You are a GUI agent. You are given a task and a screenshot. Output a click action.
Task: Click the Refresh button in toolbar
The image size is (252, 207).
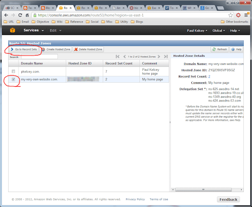click(220, 49)
